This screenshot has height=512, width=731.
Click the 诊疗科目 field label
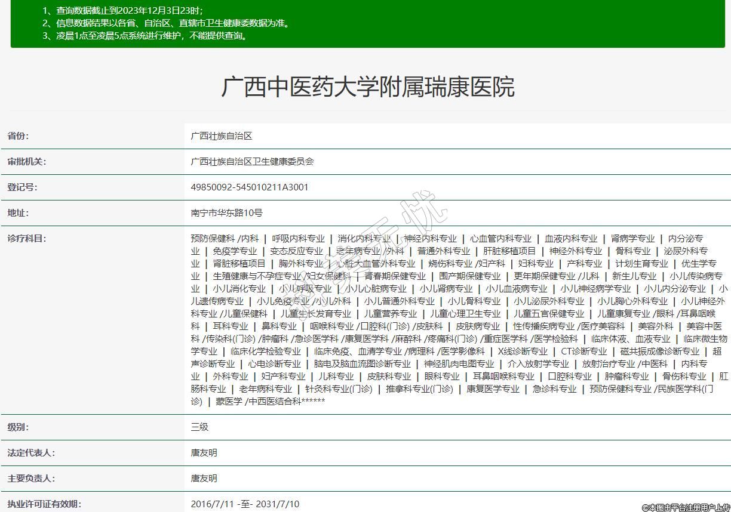pos(26,239)
